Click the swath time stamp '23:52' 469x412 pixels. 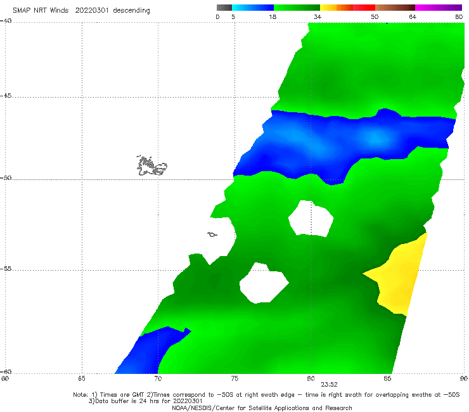(x=329, y=385)
